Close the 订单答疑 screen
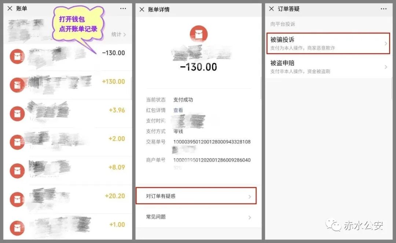Viewport: 396px width, 243px height. pyautogui.click(x=271, y=9)
